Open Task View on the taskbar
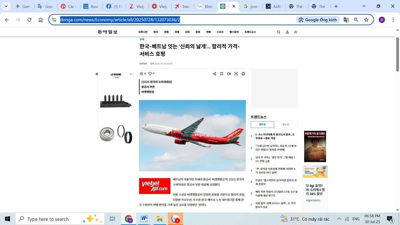This screenshot has height=225, width=400. click(112, 219)
